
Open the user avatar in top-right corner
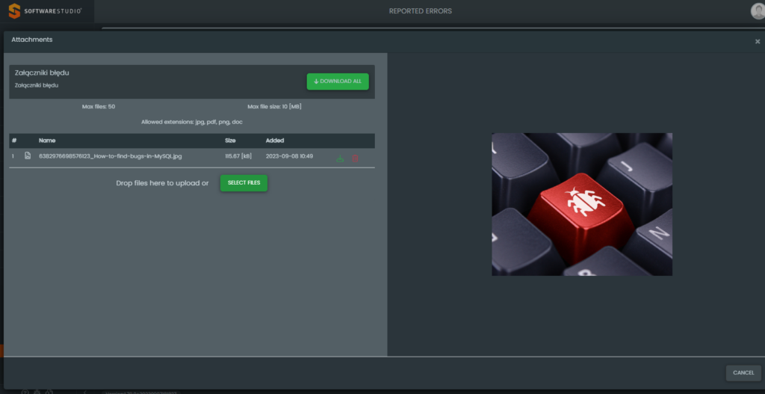757,11
